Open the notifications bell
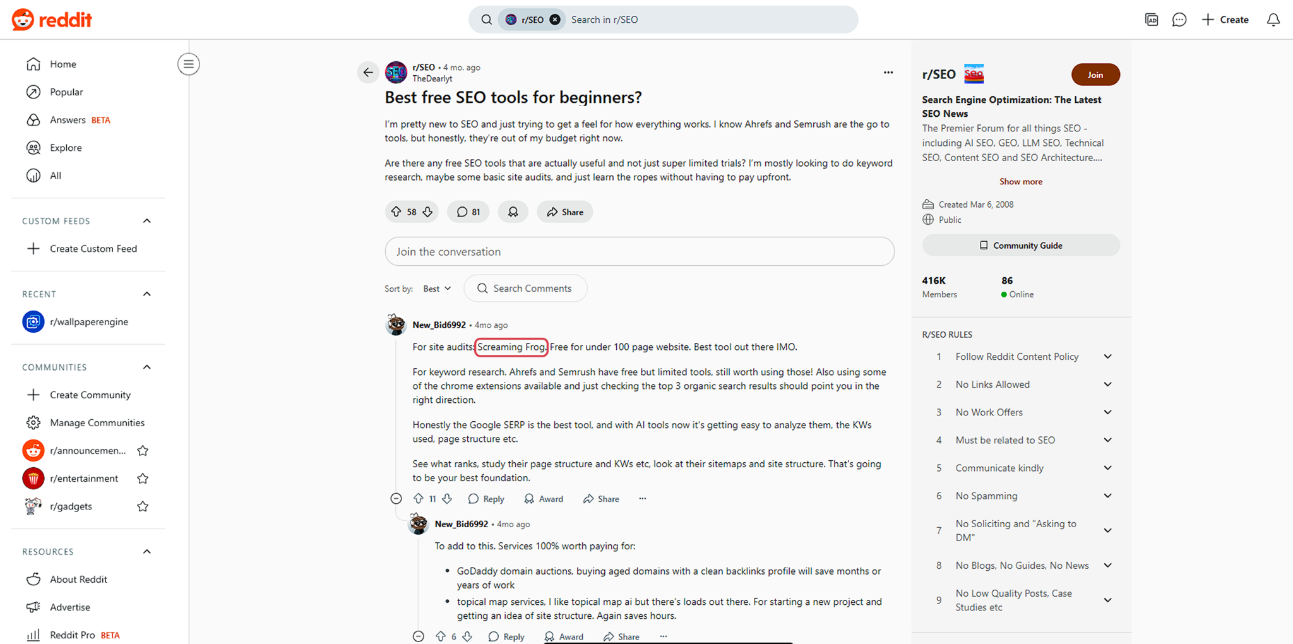The image size is (1293, 644). tap(1273, 20)
